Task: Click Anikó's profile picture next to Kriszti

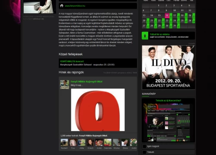Action: (x=99, y=143)
